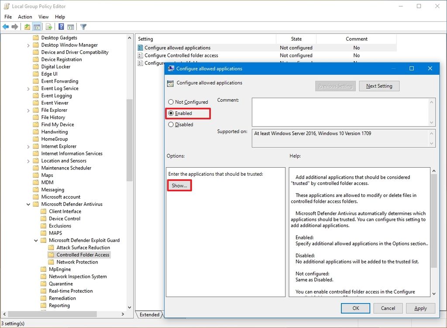Image resolution: width=447 pixels, height=328 pixels.
Task: Click the Filter icon in the toolbar
Action: 83,27
